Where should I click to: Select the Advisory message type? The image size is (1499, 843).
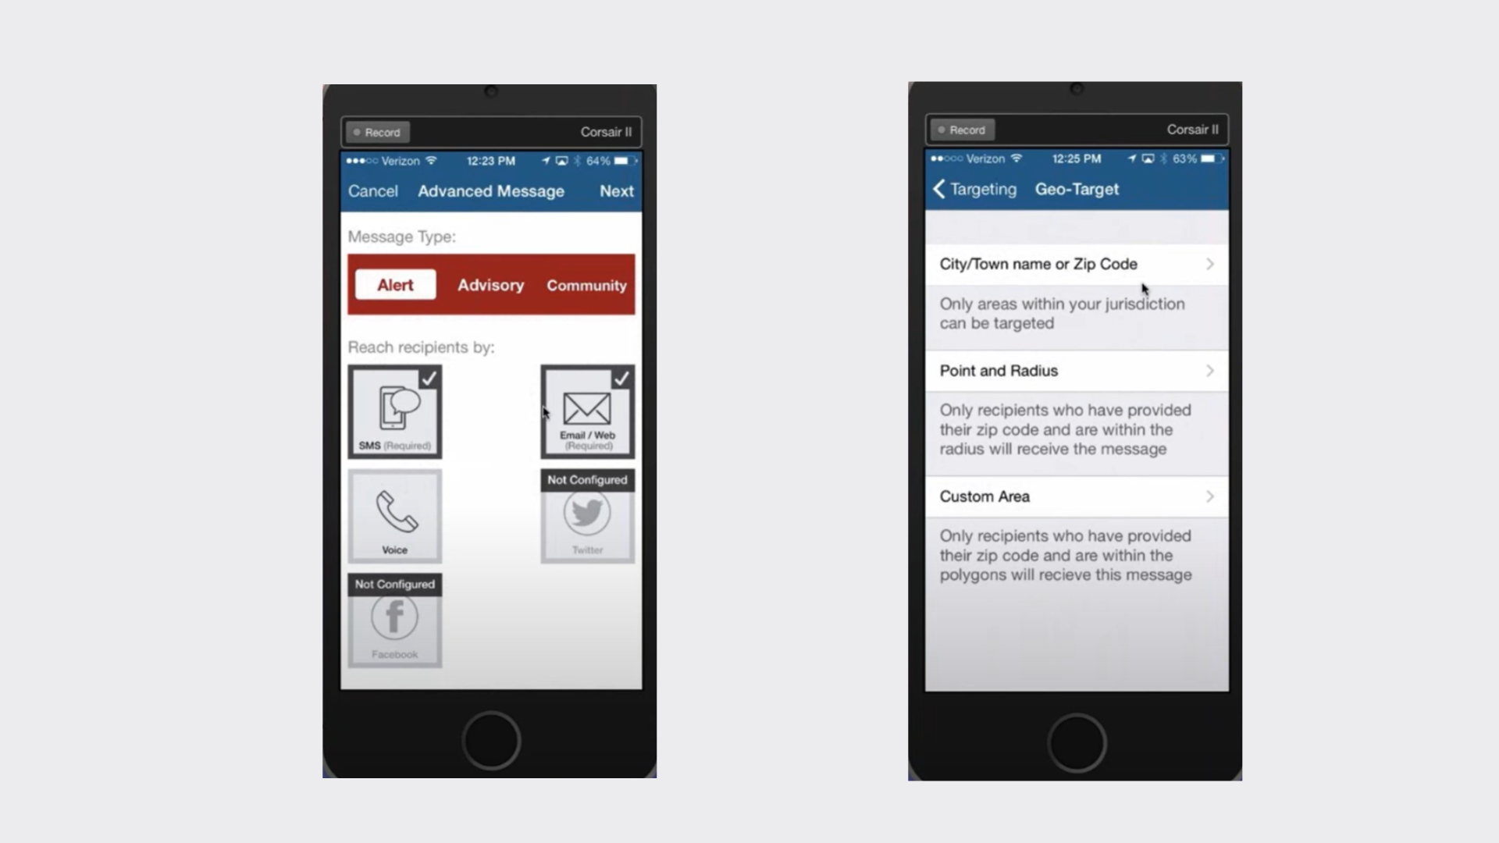(491, 285)
